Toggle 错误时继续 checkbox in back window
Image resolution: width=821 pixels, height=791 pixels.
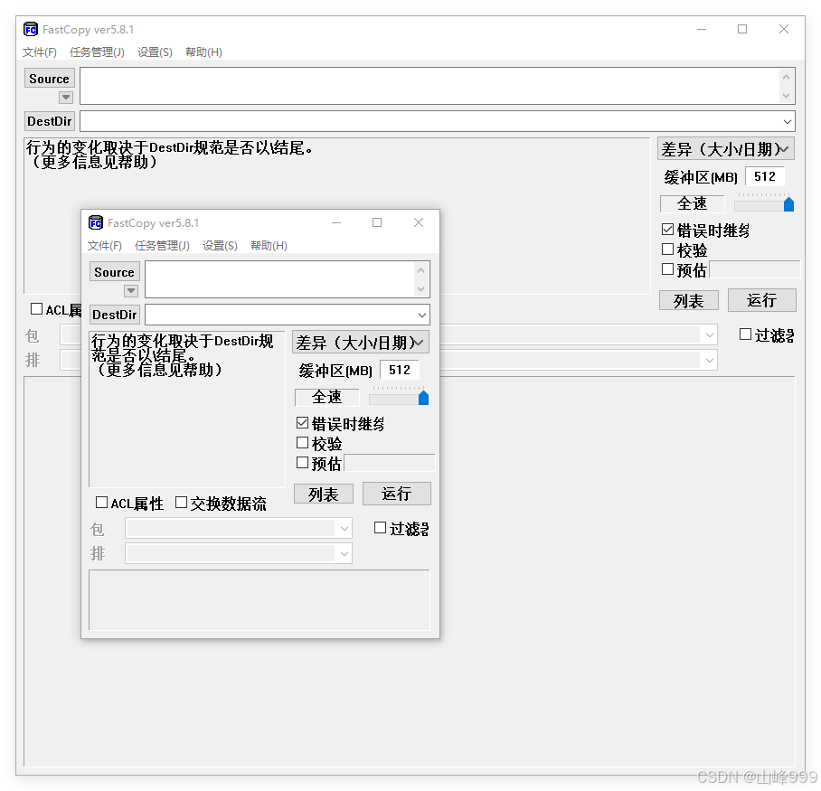pos(667,230)
